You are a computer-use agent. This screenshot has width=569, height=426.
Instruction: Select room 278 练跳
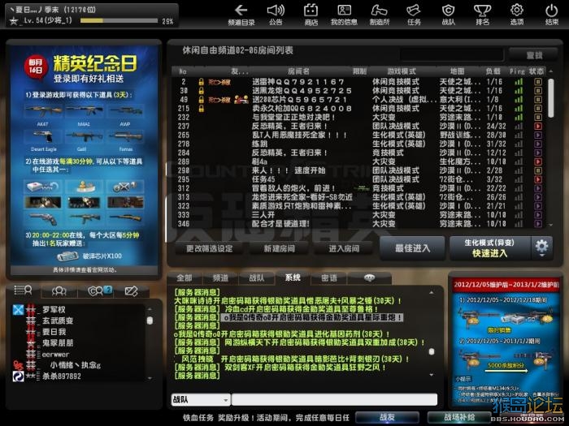pyautogui.click(x=358, y=144)
